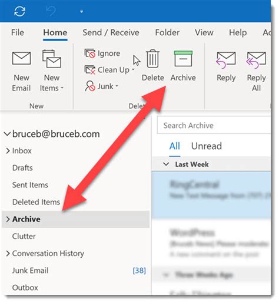The image size is (279, 303).
Task: Expand the Archive folder chevron
Action: pyautogui.click(x=8, y=219)
